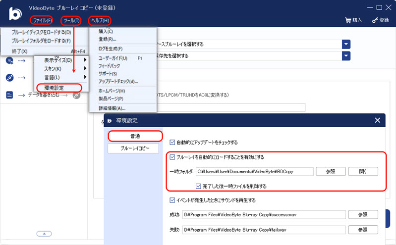The image size is (396, 245).
Task: Click the gray disc icon after データを書き込む
Action: 76,95
